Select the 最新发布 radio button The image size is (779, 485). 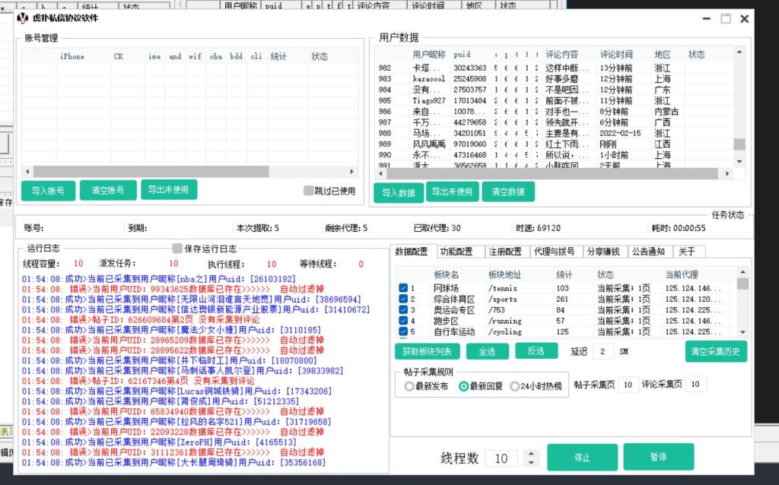tap(410, 387)
